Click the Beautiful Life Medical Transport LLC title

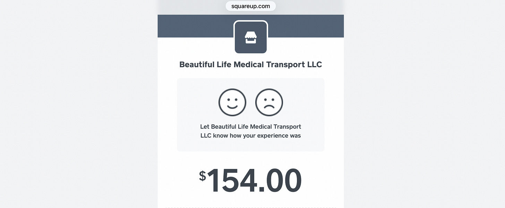[x=250, y=64]
